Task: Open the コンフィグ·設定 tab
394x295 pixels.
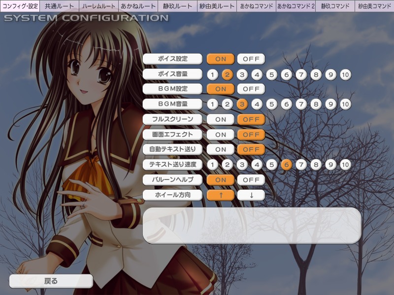Action: tap(20, 6)
